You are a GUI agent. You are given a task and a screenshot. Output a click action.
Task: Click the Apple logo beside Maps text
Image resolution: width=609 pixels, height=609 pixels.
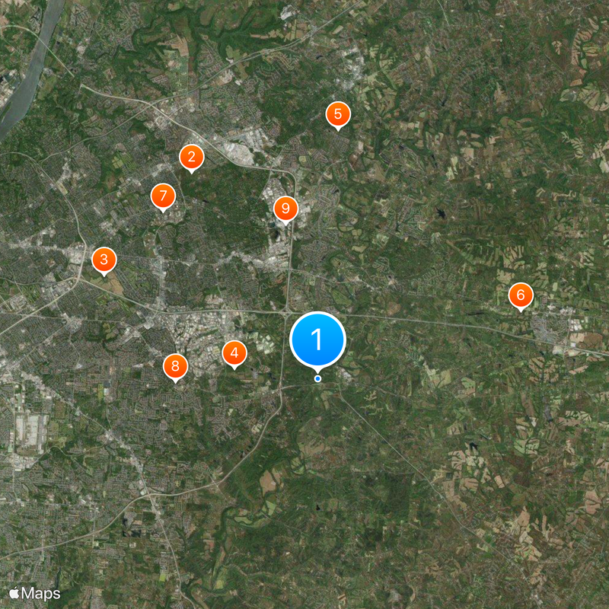click(14, 593)
